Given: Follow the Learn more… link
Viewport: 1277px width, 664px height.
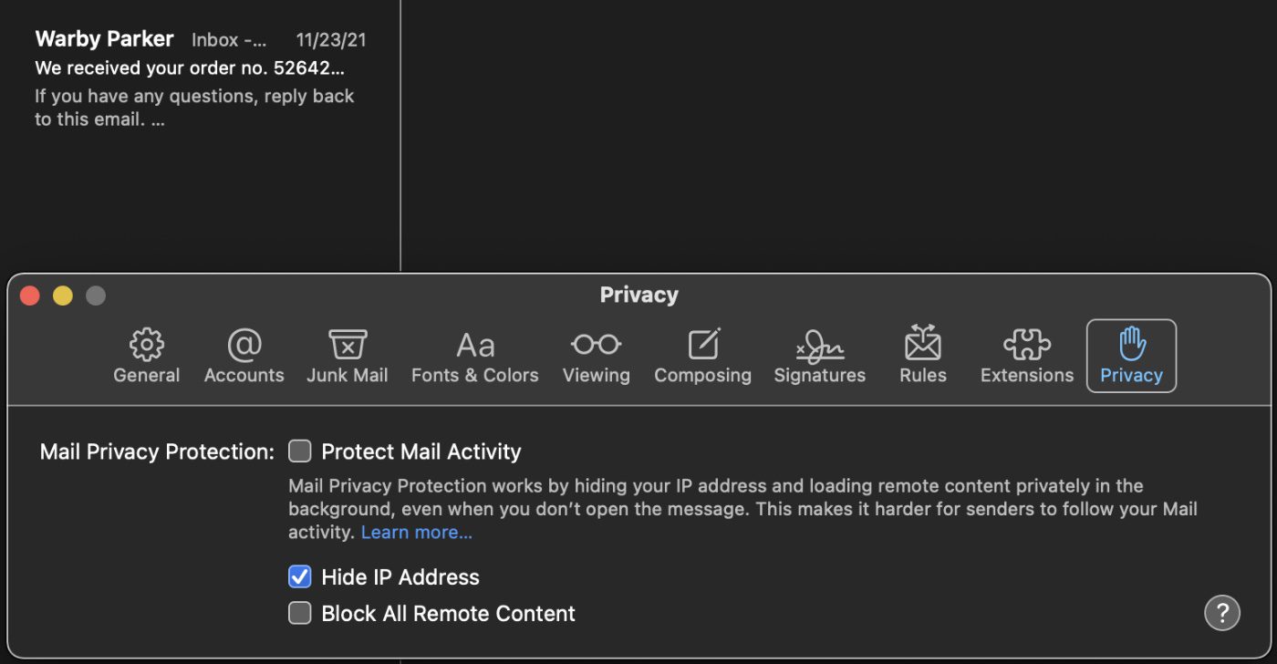Looking at the screenshot, I should click(416, 533).
